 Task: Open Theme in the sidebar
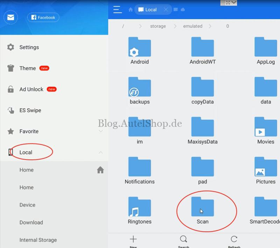(x=28, y=68)
